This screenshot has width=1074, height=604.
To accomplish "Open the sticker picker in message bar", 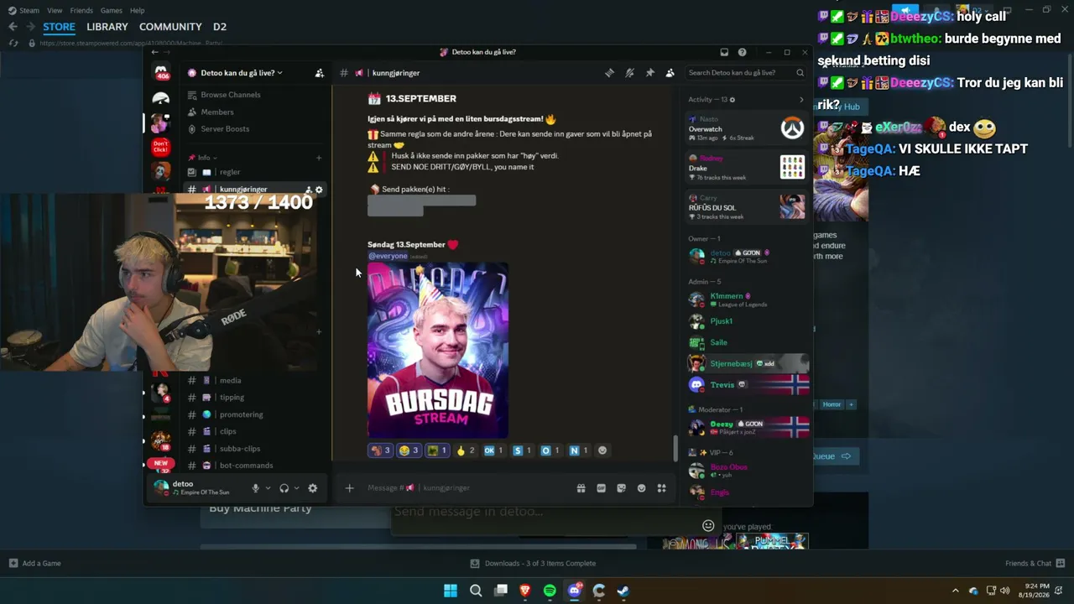I will [621, 488].
